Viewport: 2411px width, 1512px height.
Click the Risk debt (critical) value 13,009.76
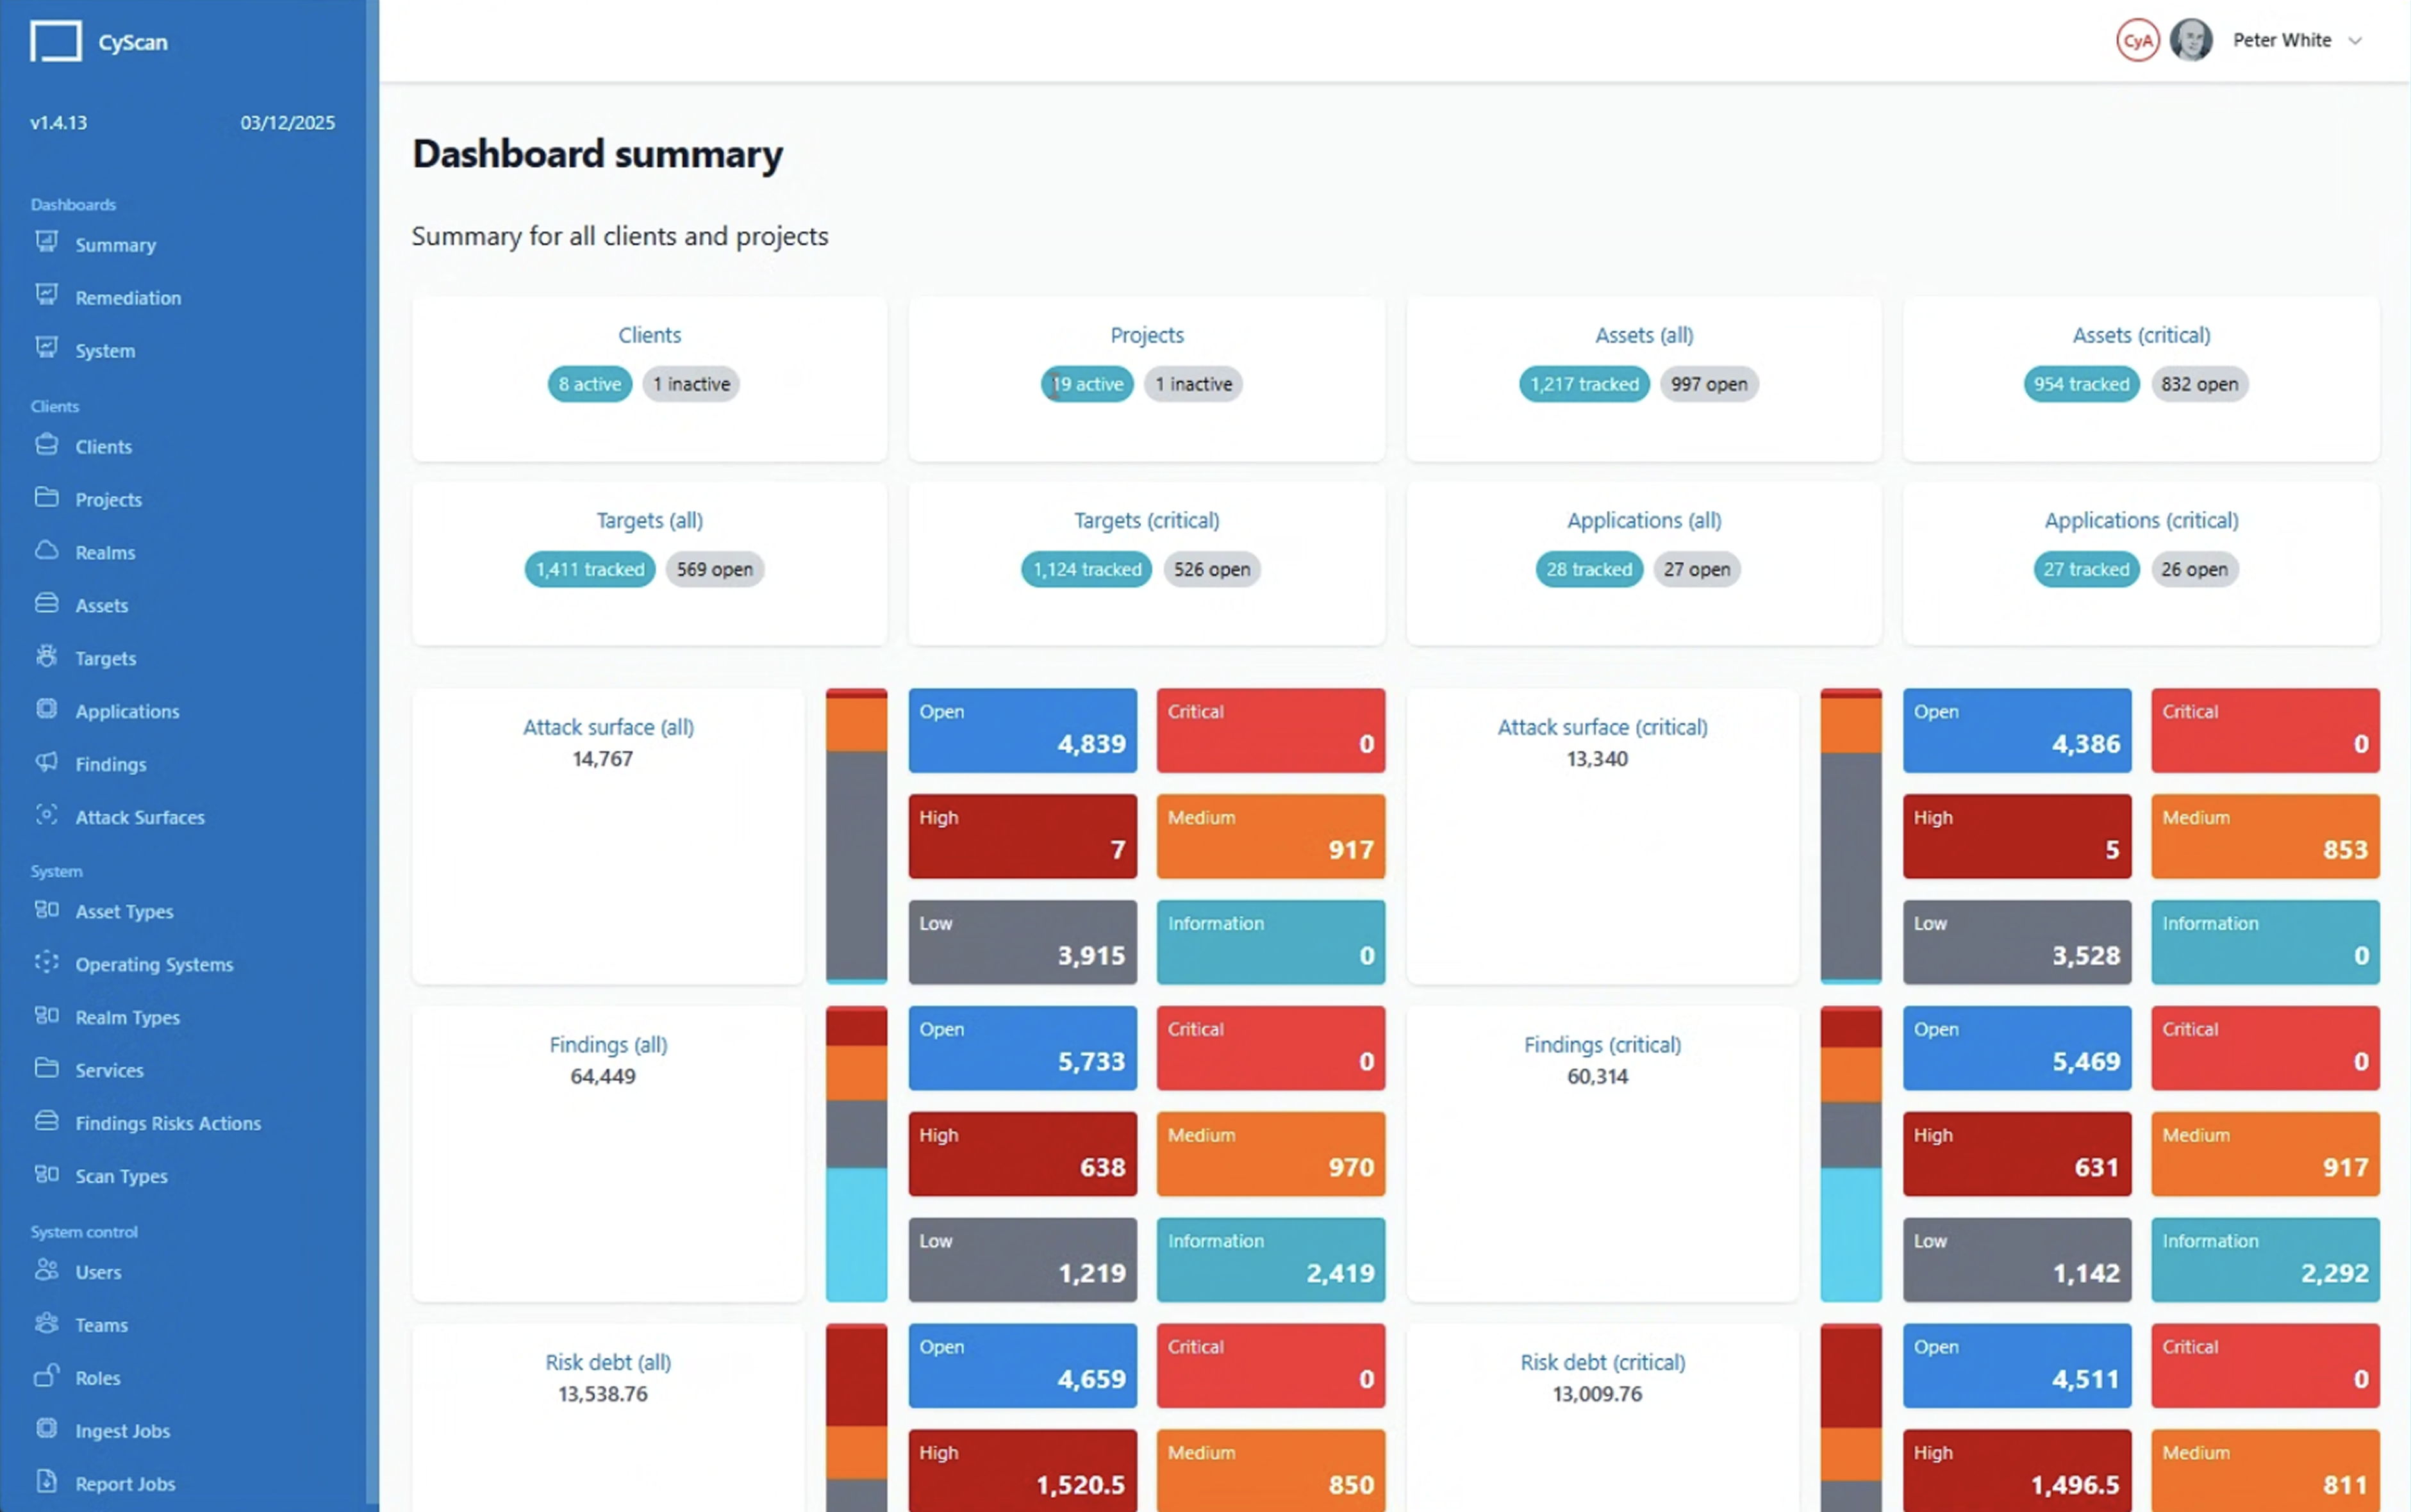point(1597,1394)
